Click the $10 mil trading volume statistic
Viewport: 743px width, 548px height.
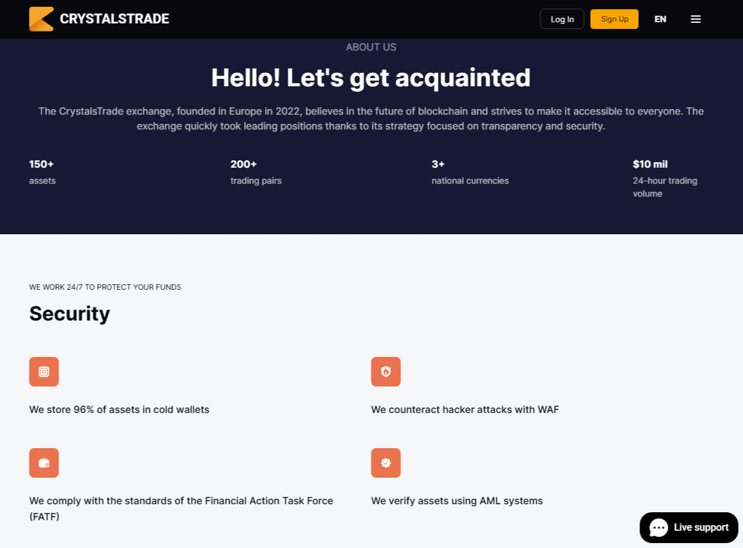665,178
